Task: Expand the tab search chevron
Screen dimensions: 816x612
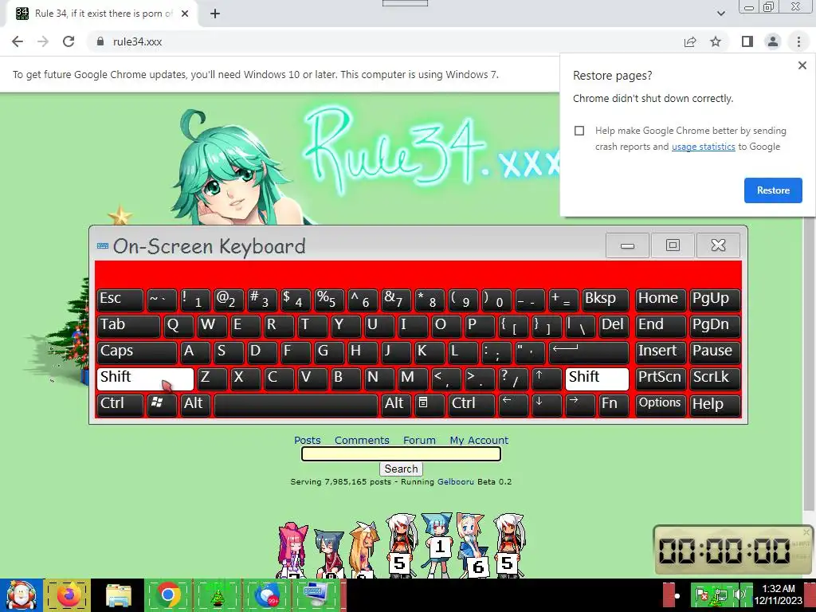Action: 720,14
